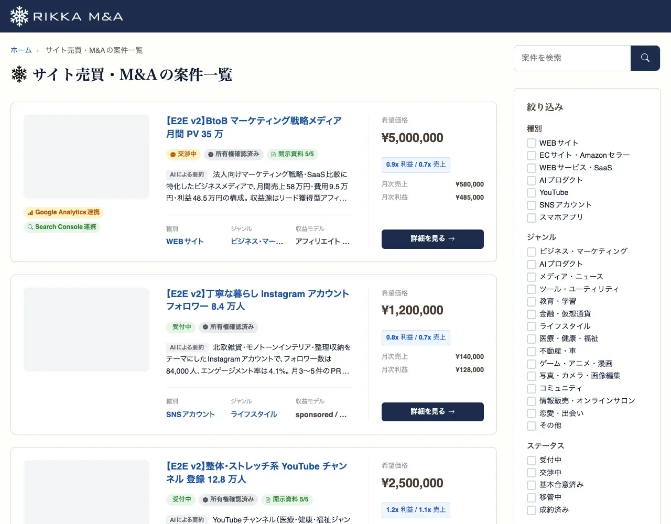This screenshot has height=524, width=671.
Task: Check ビジネス・マーケティング genre filter
Action: pos(532,252)
